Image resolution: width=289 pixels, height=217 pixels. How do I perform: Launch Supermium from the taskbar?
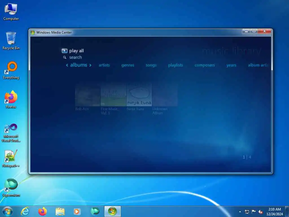point(95,211)
